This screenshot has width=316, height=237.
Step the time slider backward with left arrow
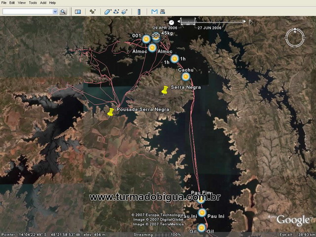[x=179, y=21]
